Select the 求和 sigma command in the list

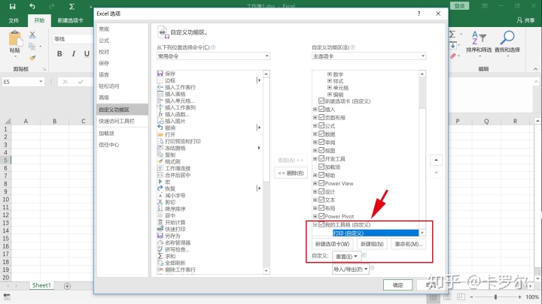166,256
